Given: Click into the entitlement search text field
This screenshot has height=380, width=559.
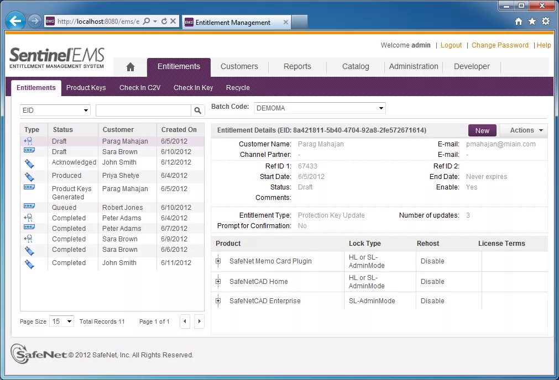Looking at the screenshot, I should pos(143,110).
